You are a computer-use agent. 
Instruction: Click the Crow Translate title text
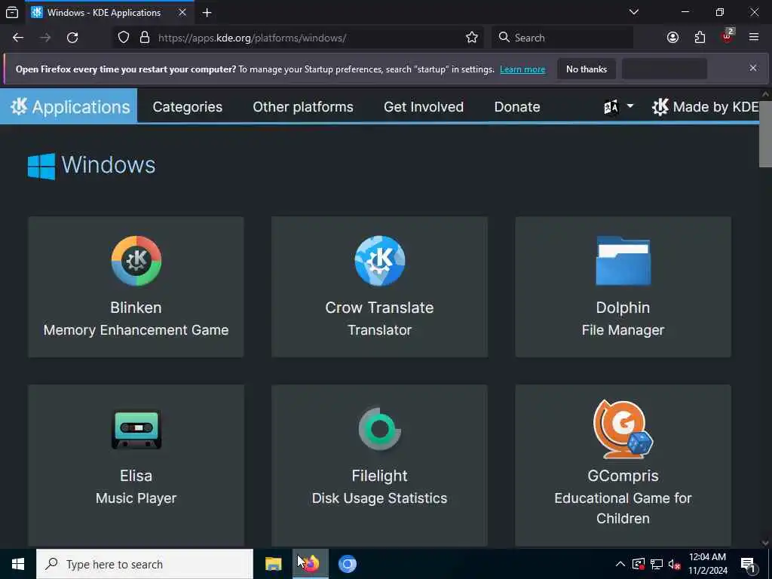point(380,308)
